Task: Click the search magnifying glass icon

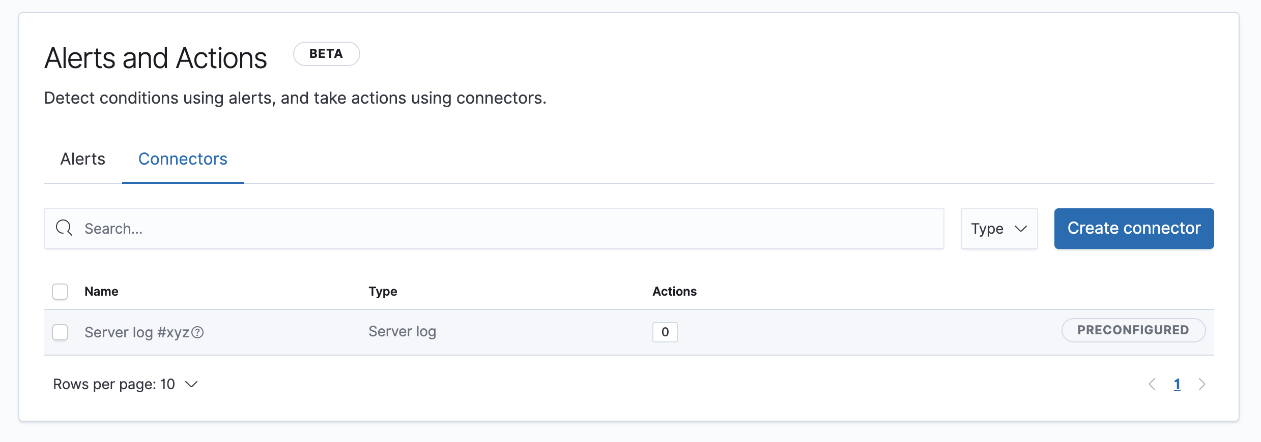Action: pos(64,228)
